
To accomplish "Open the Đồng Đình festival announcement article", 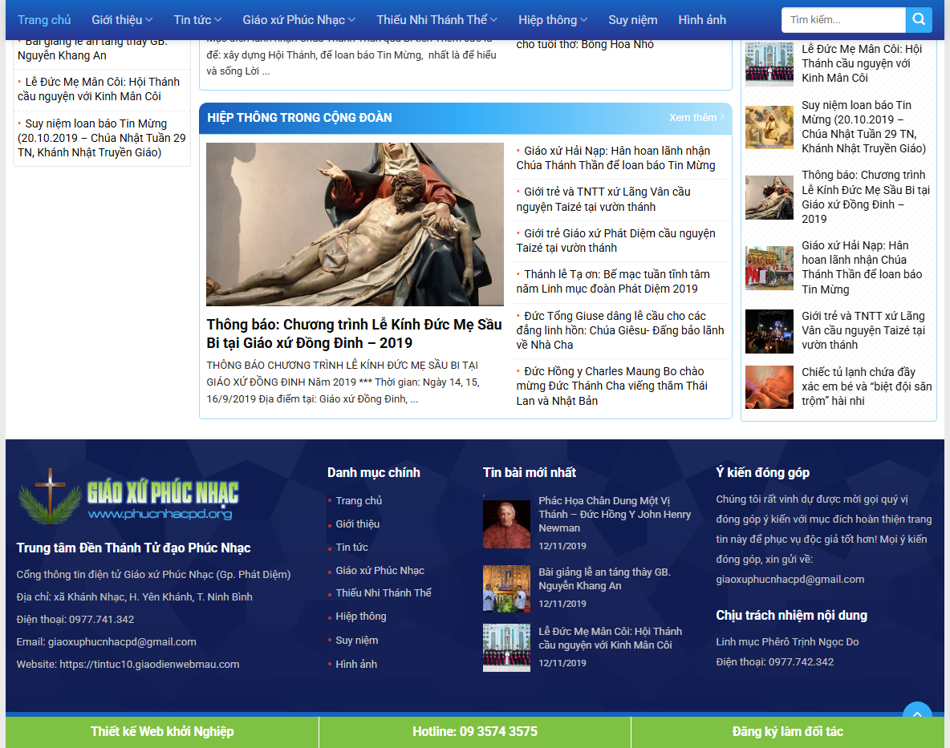I will pyautogui.click(x=353, y=334).
